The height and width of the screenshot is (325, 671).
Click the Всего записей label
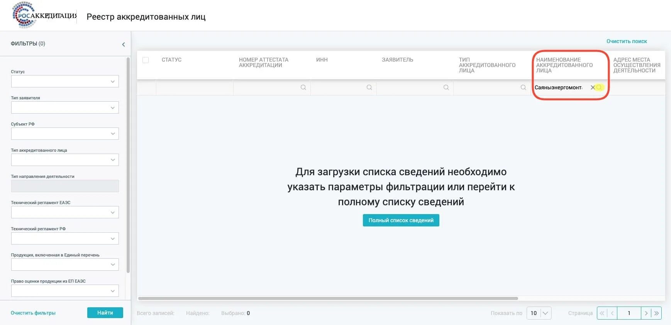pos(156,313)
